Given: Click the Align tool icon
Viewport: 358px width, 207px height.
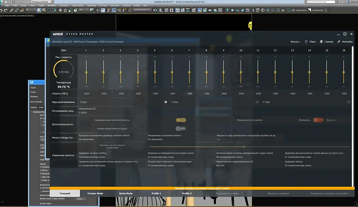Looking at the screenshot, I should click(160, 10).
